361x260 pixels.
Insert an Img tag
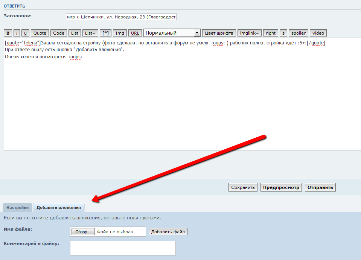[120, 33]
